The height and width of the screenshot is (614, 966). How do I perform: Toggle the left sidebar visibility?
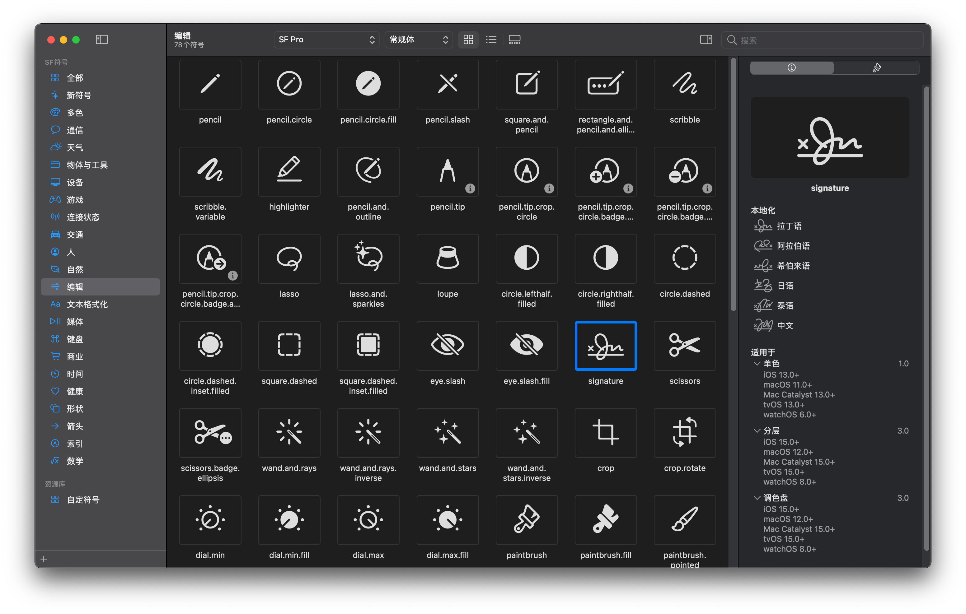pyautogui.click(x=101, y=39)
